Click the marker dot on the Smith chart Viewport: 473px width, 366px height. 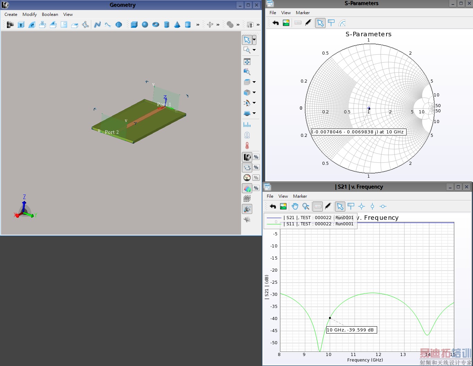369,109
